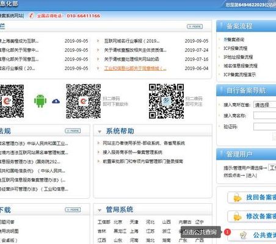Open regulation link 经营许可管理办法 (工业和信息...

point(34,189)
